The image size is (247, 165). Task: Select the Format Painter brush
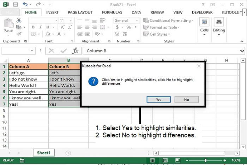19,34
